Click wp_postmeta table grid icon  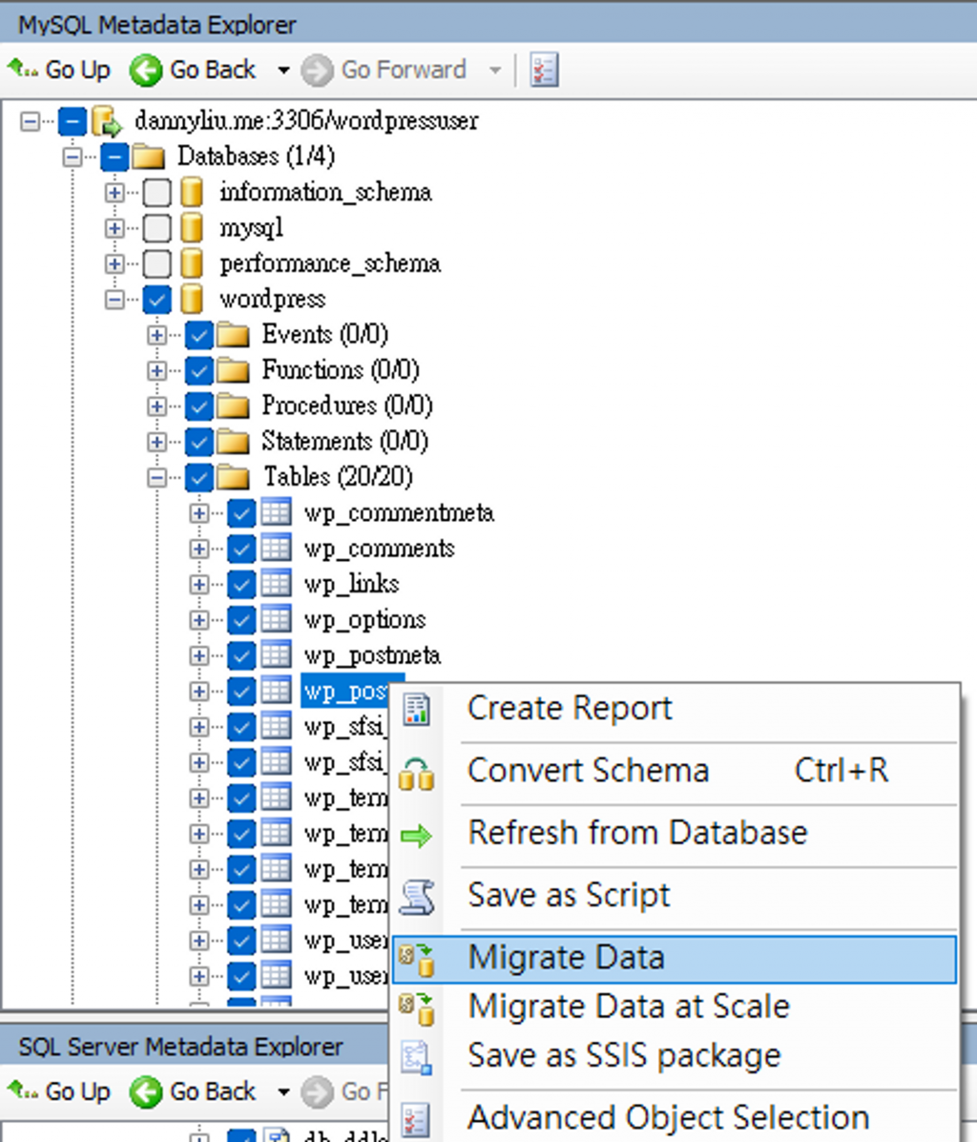pos(276,654)
